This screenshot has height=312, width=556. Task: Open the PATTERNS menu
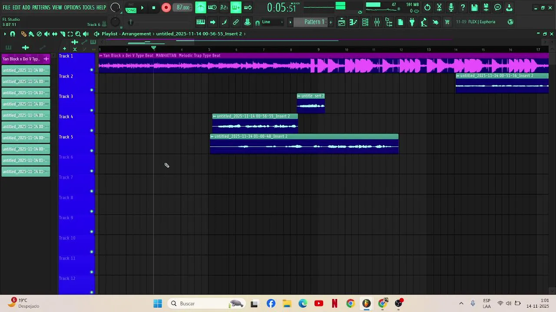point(41,8)
